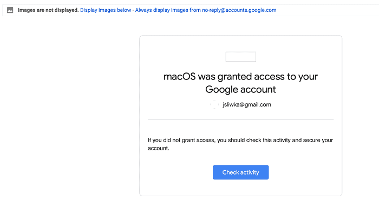This screenshot has width=379, height=200.
Task: Click the blocked-images picture icon in banner
Action: pos(10,10)
